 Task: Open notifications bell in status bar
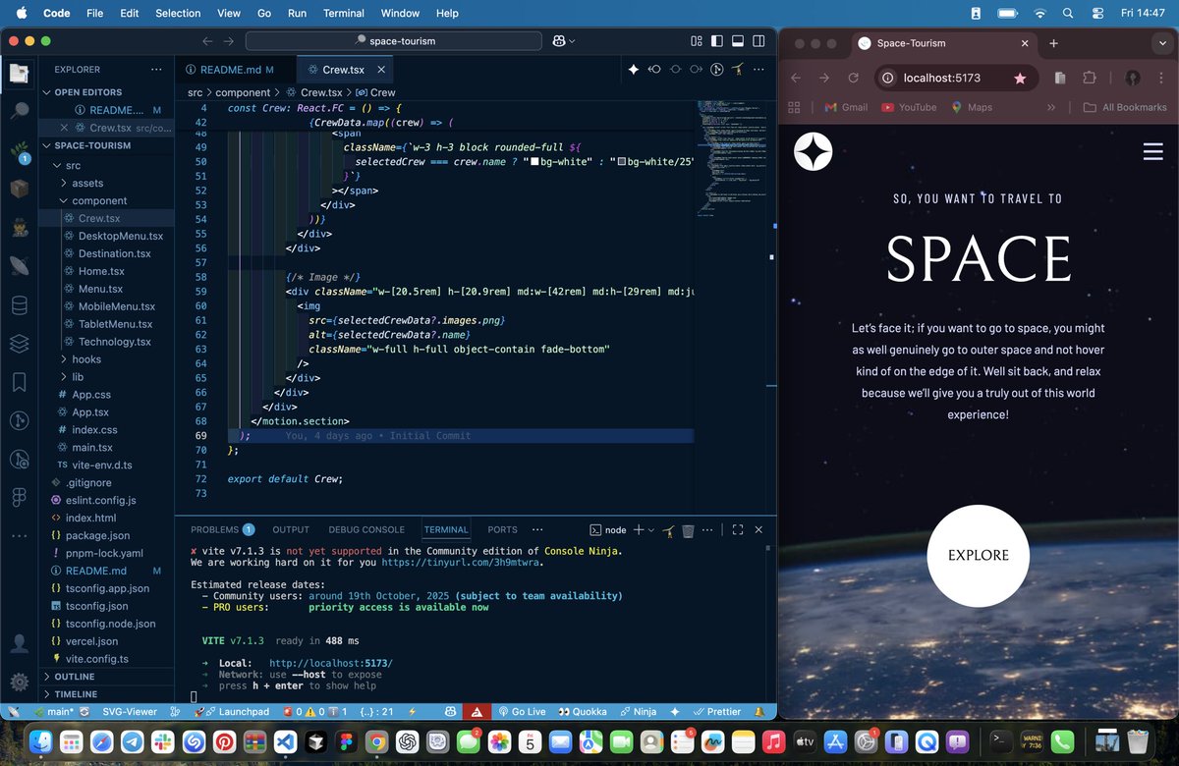(760, 712)
